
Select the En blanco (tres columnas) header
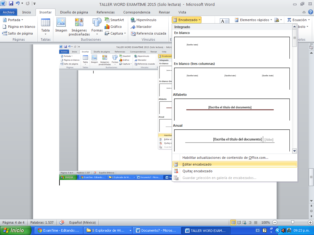point(232,79)
